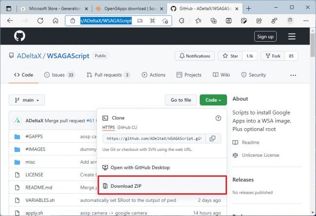Open the Pull requests tab
This screenshot has width=316, height=216.
point(108,75)
